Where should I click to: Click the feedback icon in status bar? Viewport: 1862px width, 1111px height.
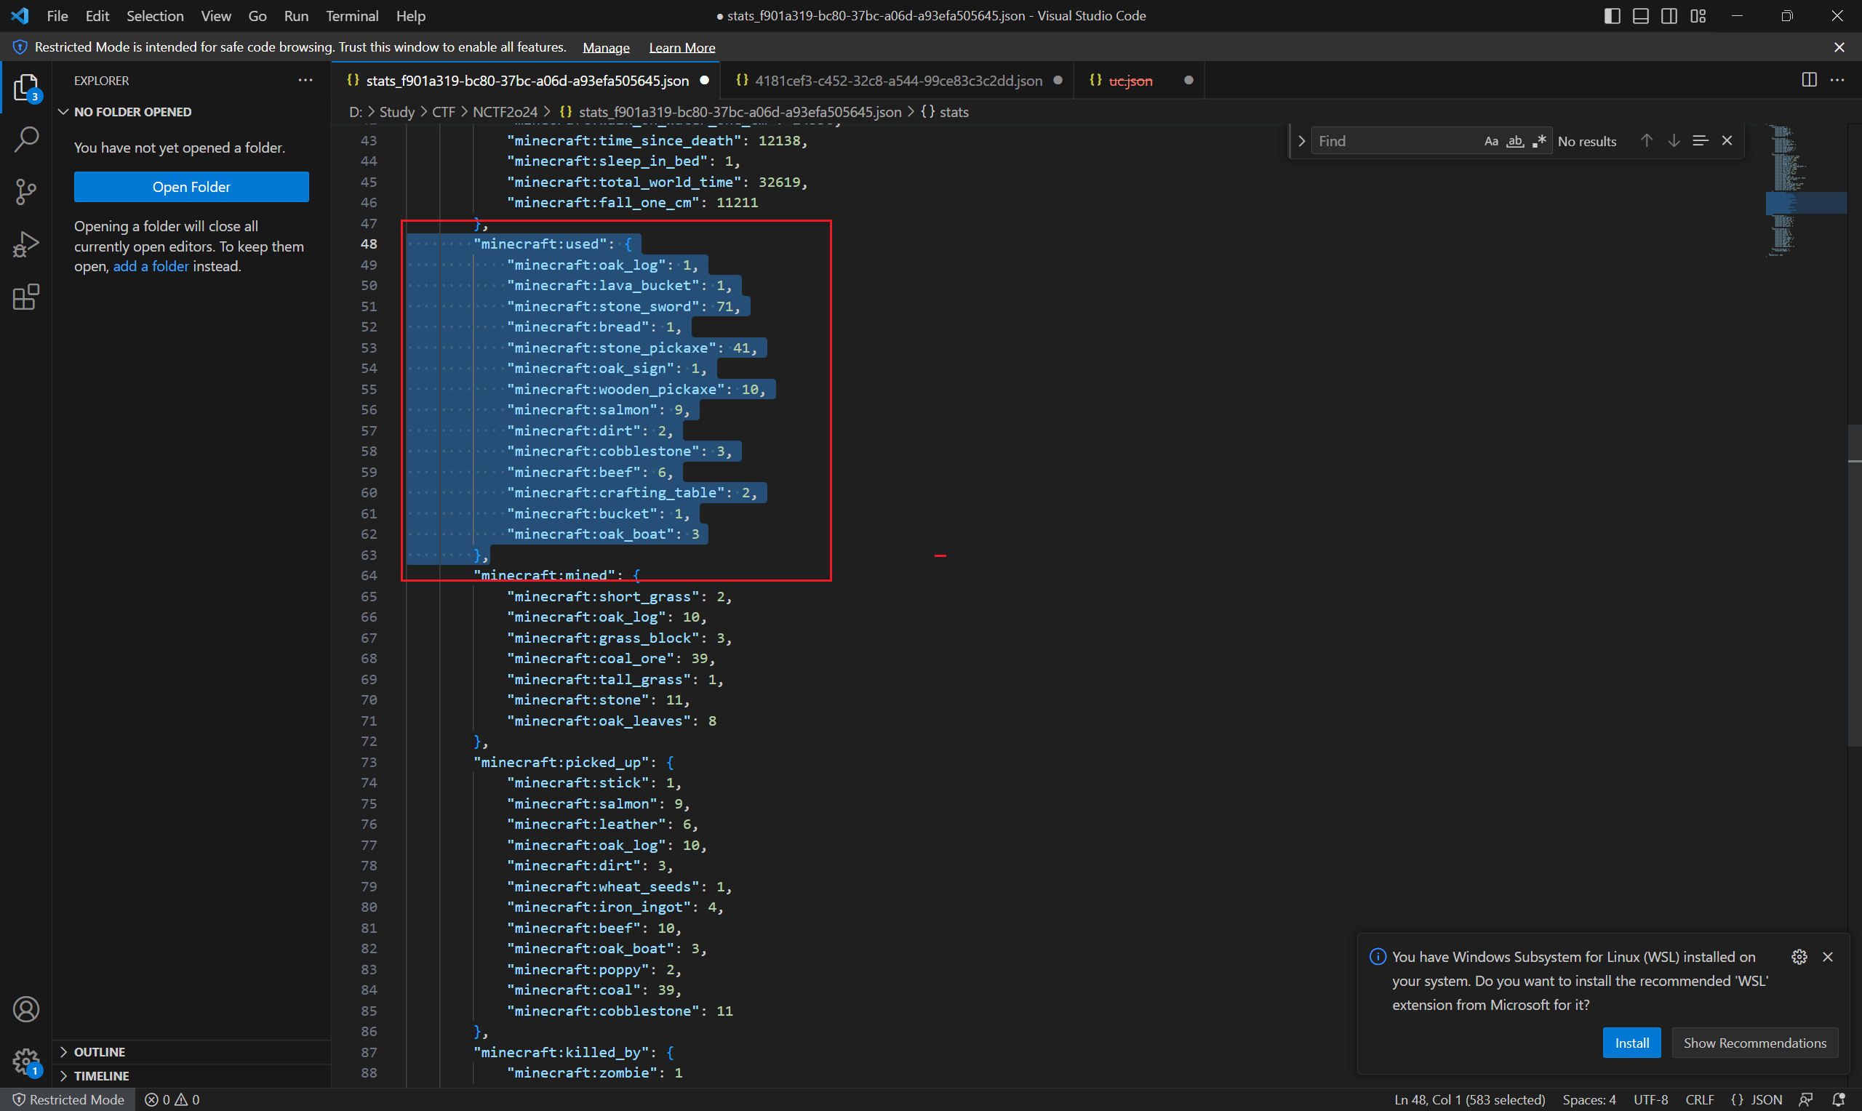pos(1806,1100)
